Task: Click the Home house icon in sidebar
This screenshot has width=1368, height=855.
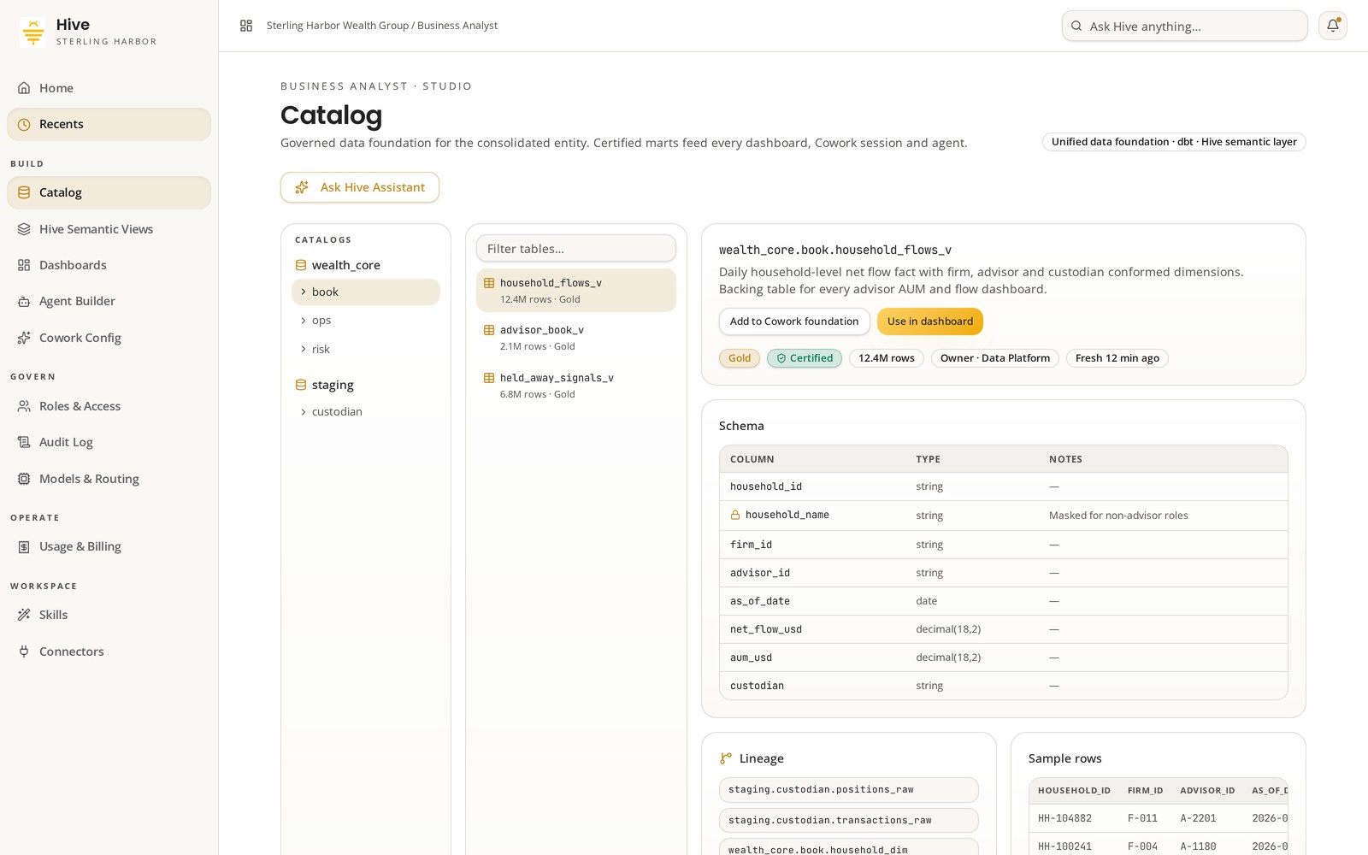Action: tap(24, 88)
